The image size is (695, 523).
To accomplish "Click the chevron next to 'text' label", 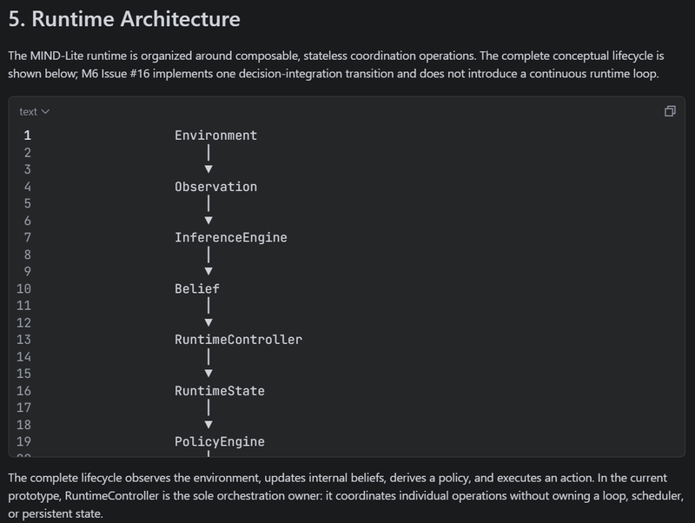I will coord(45,112).
